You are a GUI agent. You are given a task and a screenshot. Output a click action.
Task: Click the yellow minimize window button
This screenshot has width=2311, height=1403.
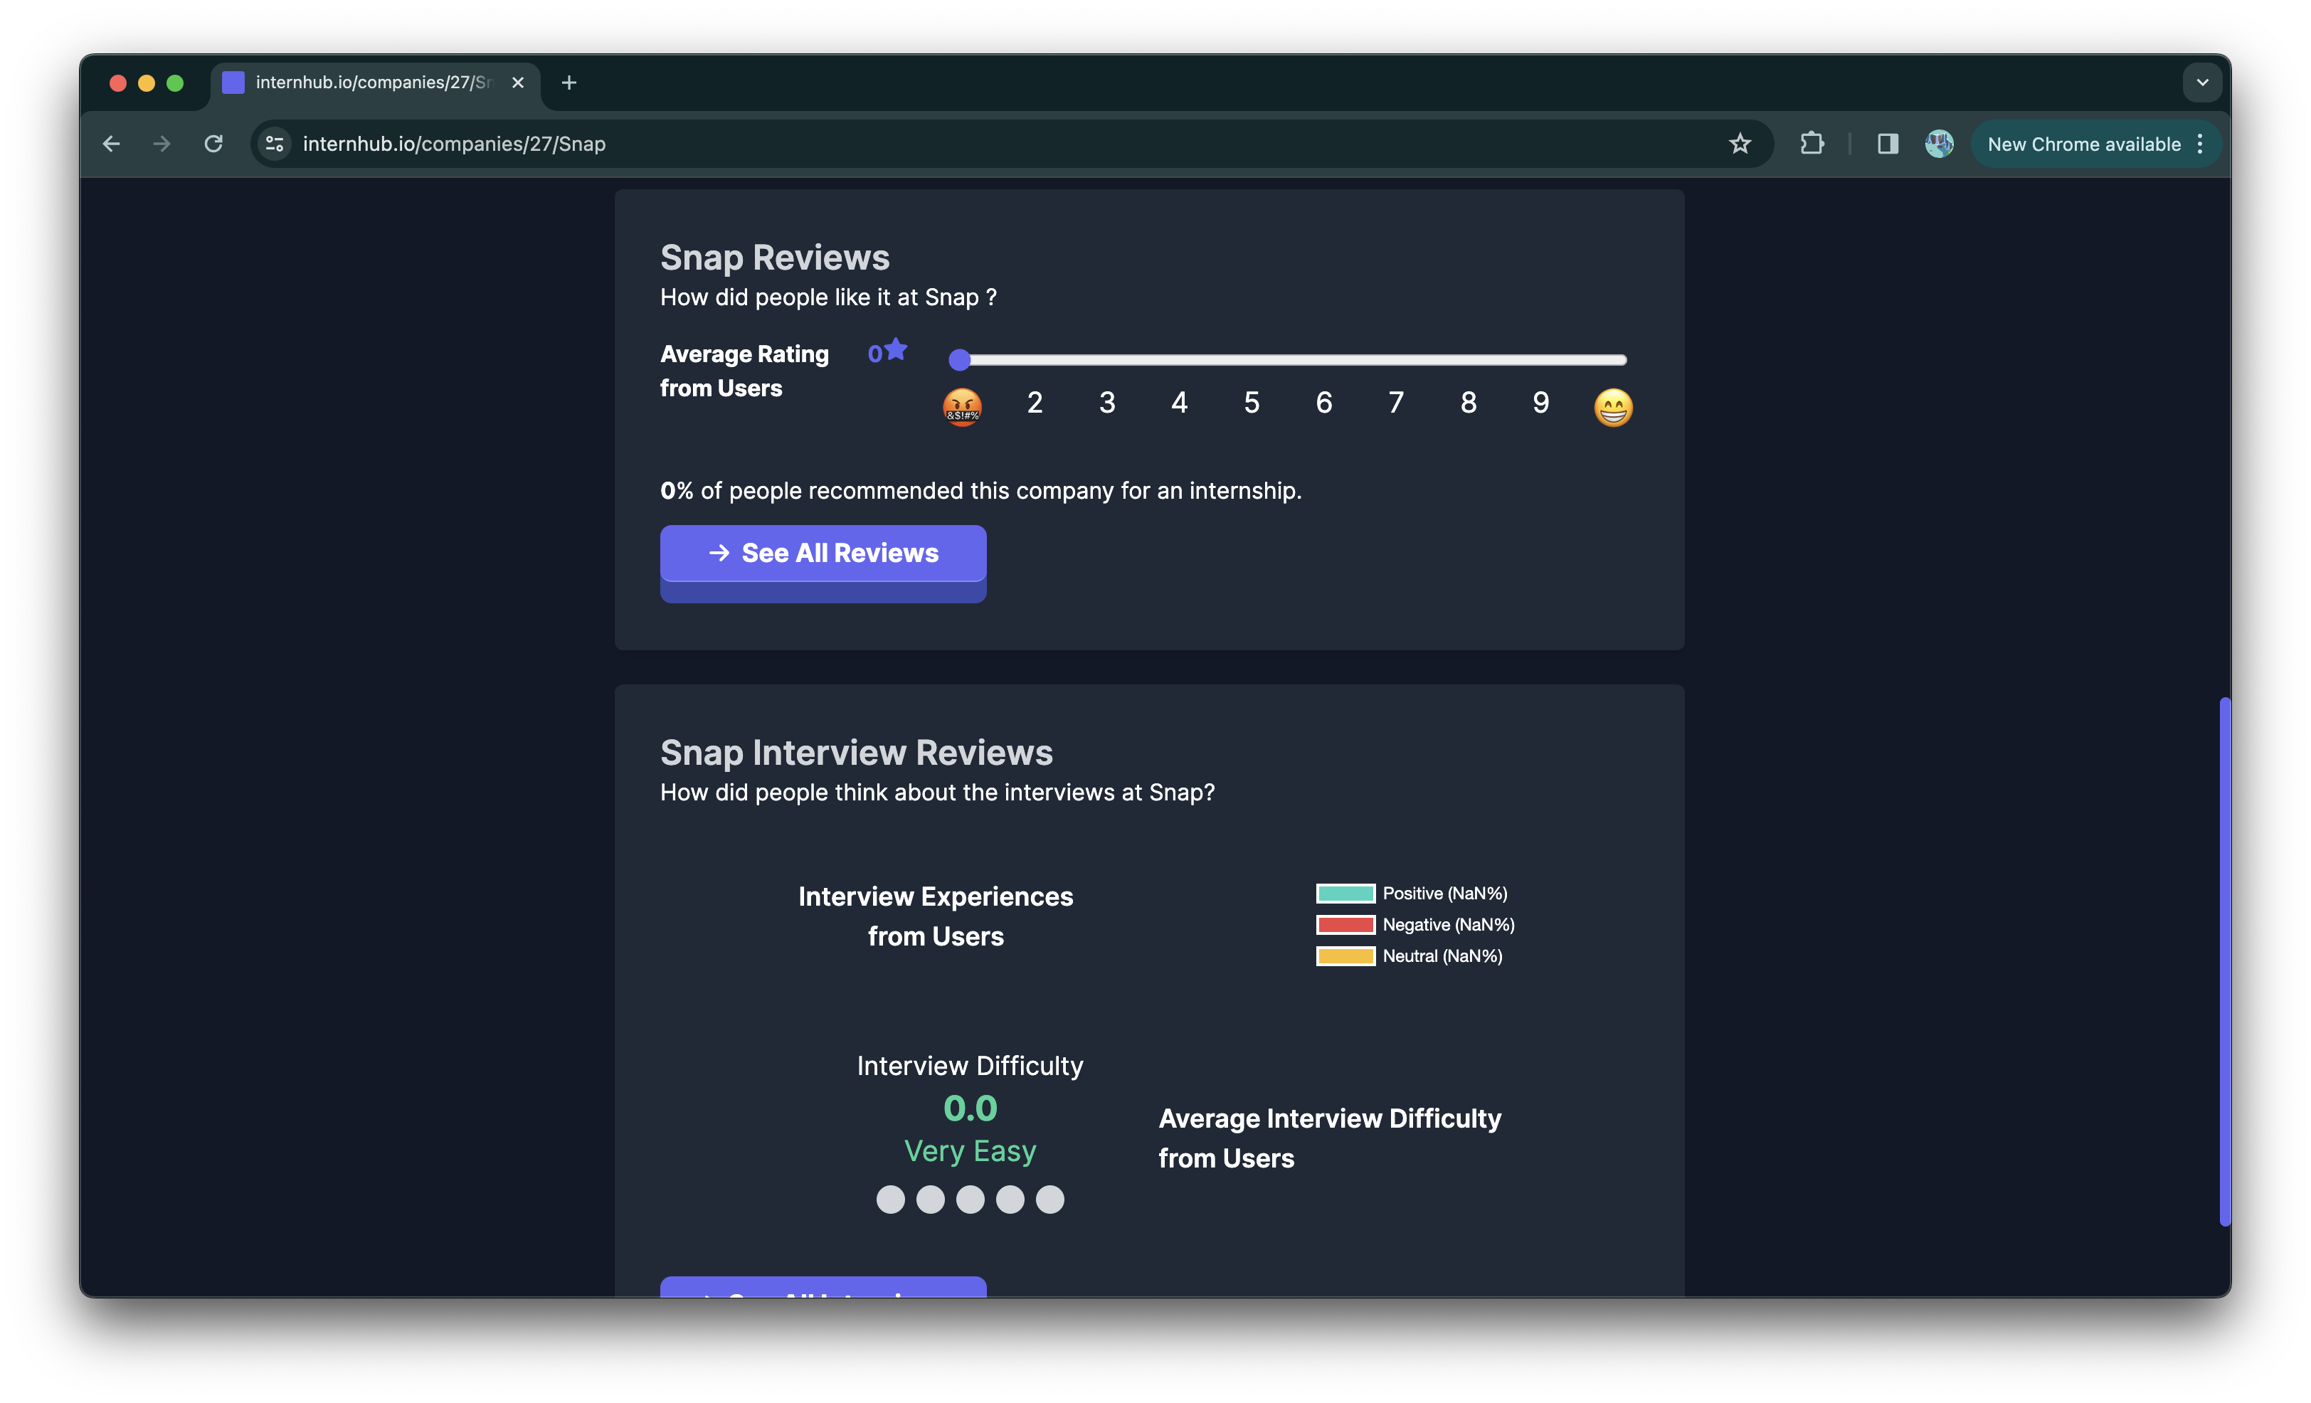coord(147,83)
